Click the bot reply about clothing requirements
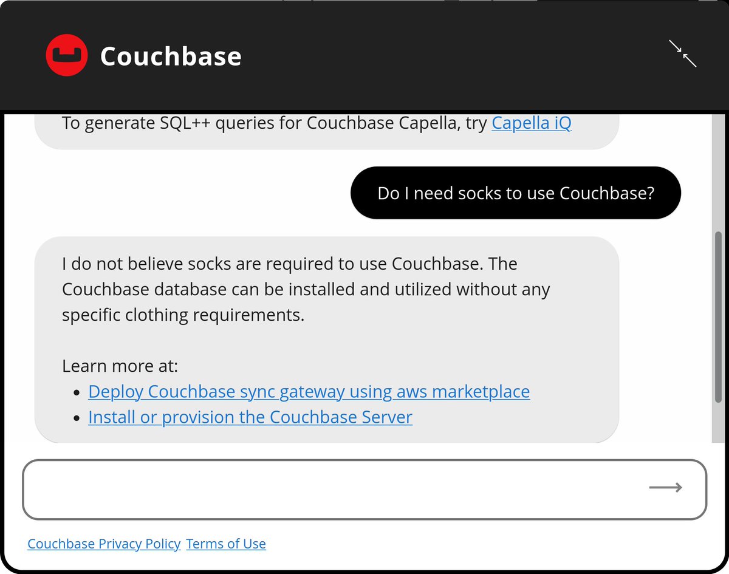The height and width of the screenshot is (574, 729). 304,290
